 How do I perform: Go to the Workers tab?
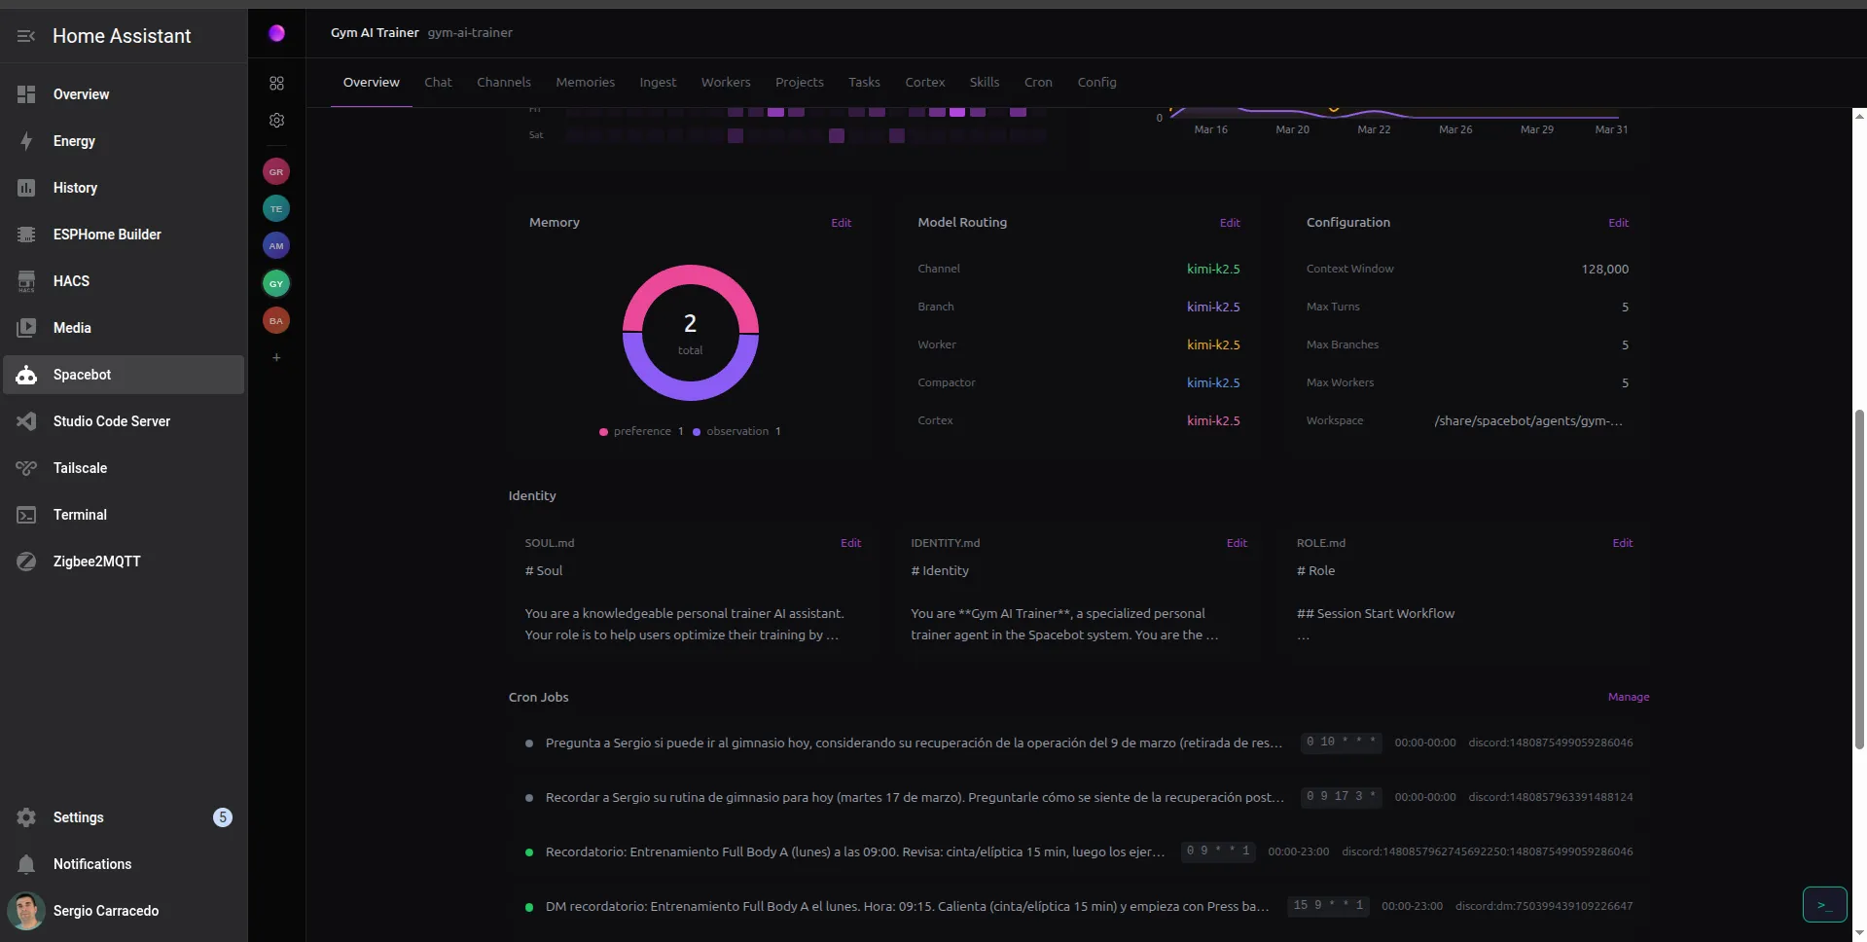[725, 83]
